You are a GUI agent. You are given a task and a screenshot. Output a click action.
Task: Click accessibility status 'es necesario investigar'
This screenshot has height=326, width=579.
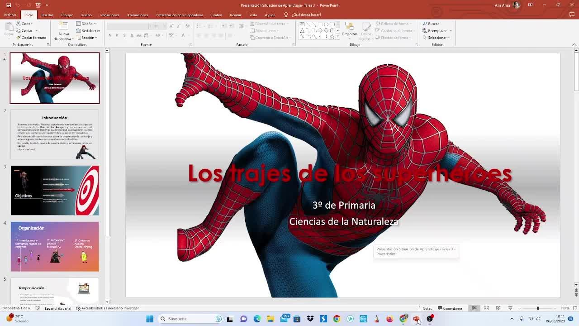(107, 308)
